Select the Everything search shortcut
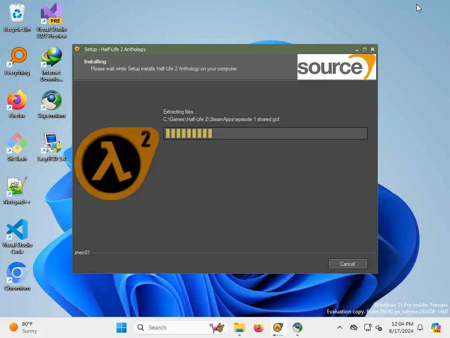Screen dimensions: 450x338 tap(17, 61)
